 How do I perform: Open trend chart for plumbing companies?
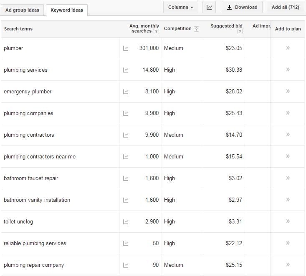[x=126, y=113]
